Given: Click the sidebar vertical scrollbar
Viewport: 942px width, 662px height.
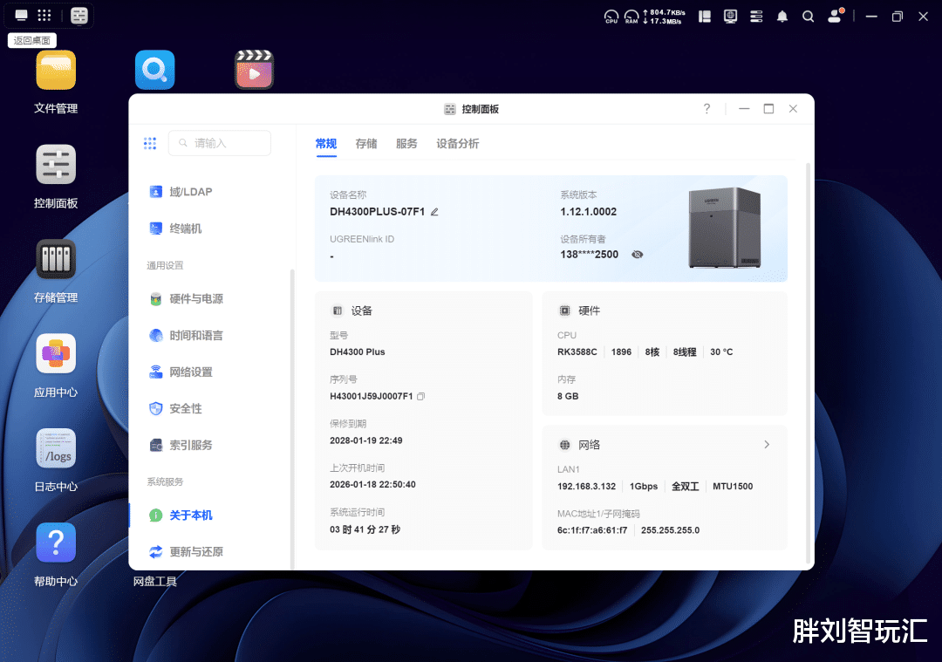Looking at the screenshot, I should (292, 419).
